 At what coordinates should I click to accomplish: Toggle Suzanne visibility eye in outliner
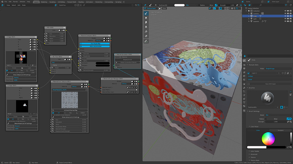pos(285,22)
